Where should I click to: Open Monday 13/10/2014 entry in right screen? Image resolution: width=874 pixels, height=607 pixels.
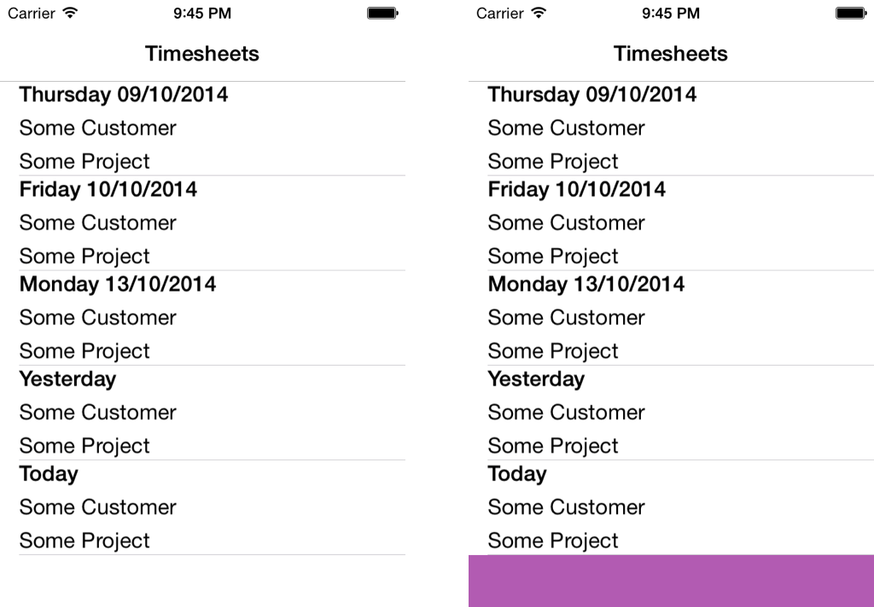click(671, 318)
